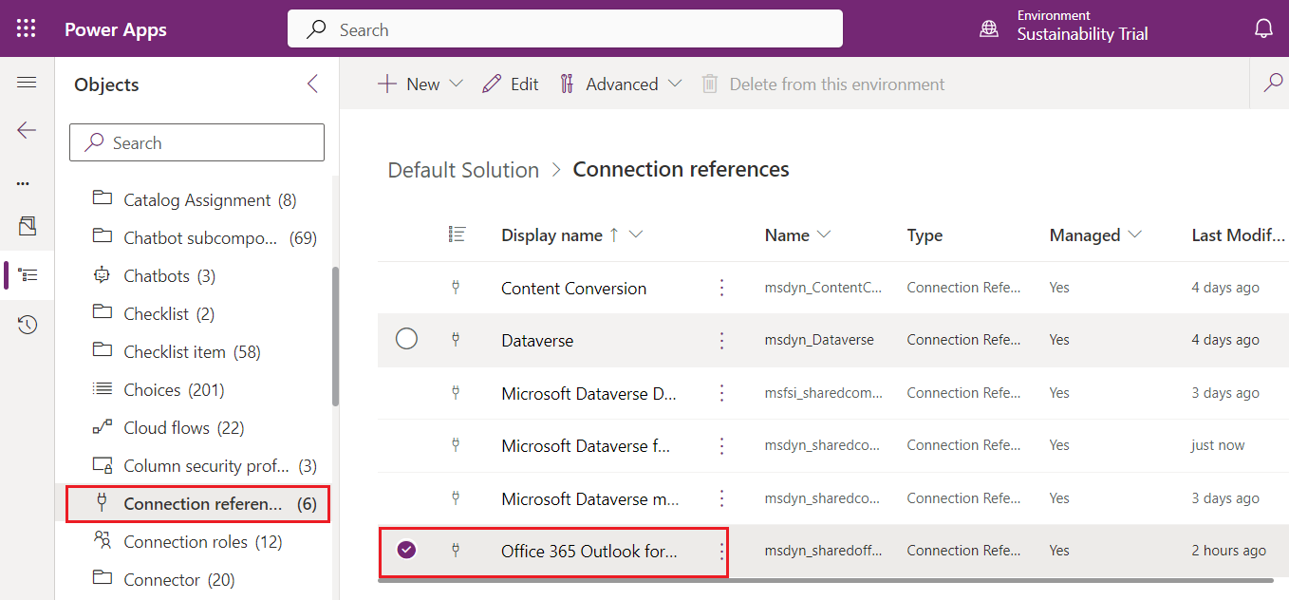Open more actions for Dataverse row
The height and width of the screenshot is (600, 1289).
coord(721,340)
